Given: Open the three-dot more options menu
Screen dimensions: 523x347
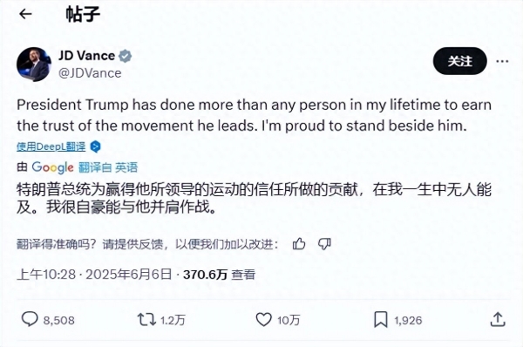Looking at the screenshot, I should pos(502,61).
